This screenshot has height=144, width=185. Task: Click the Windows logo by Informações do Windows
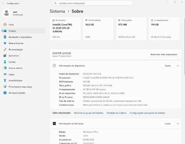point(54,123)
